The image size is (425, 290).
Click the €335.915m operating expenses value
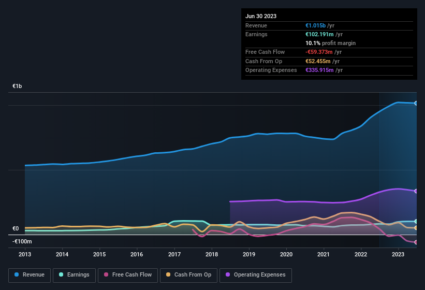[319, 70]
